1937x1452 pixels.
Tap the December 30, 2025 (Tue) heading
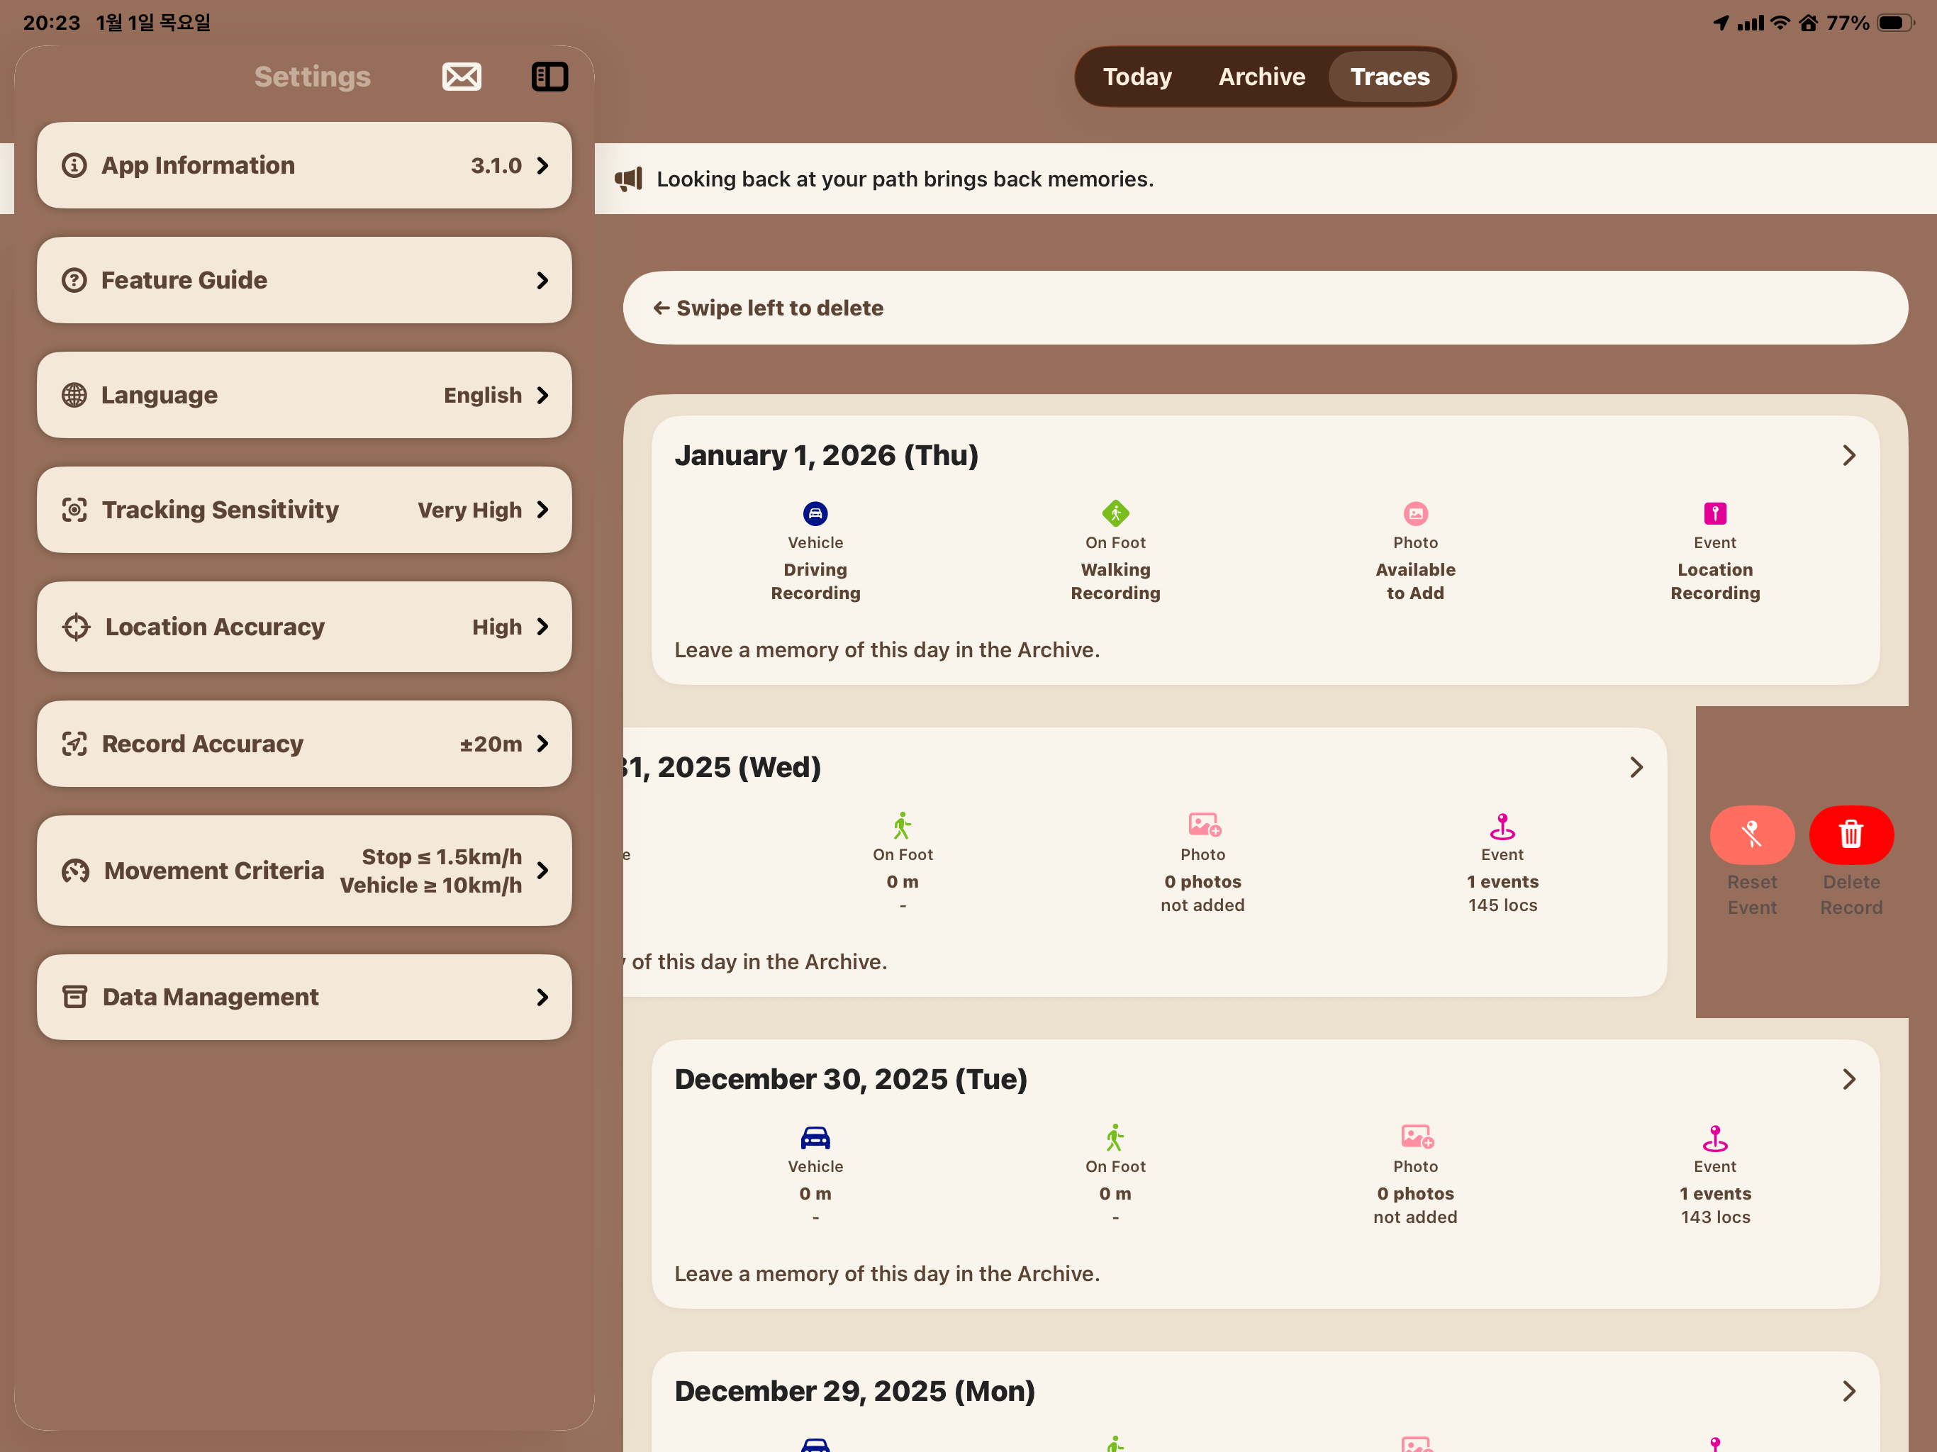(850, 1079)
